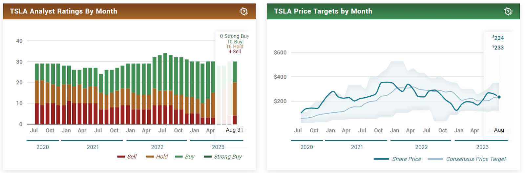Click the TSLA Analyst Ratings By Month title
The width and height of the screenshot is (525, 173).
(x=64, y=11)
